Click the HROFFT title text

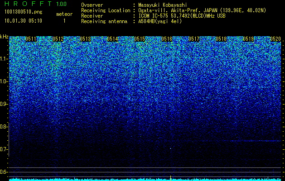click(x=28, y=4)
